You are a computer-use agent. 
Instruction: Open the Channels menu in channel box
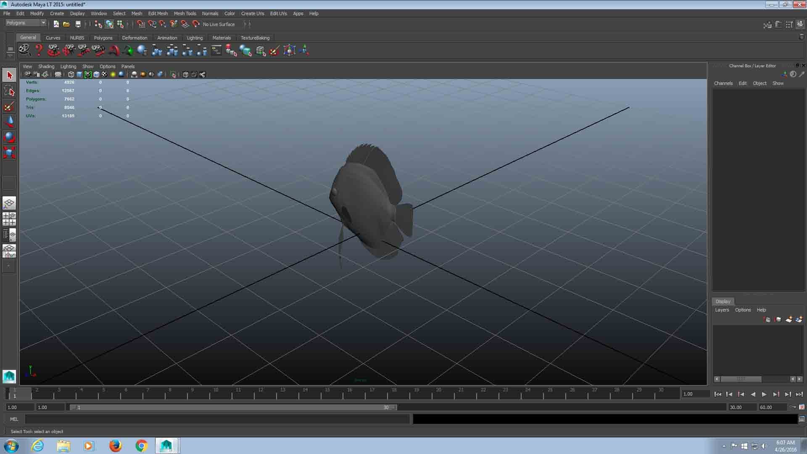[x=723, y=83]
